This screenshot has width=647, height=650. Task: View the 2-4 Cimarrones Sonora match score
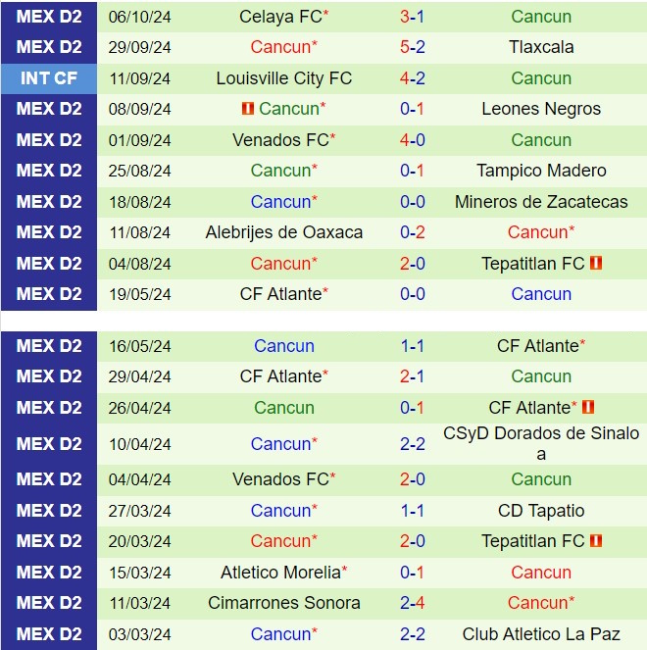(412, 603)
